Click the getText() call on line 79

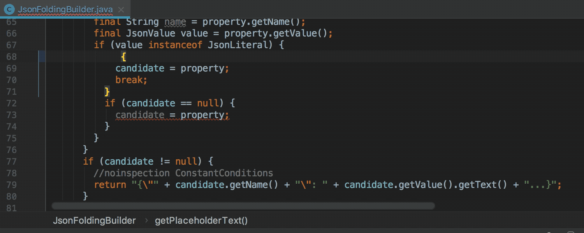(x=483, y=185)
